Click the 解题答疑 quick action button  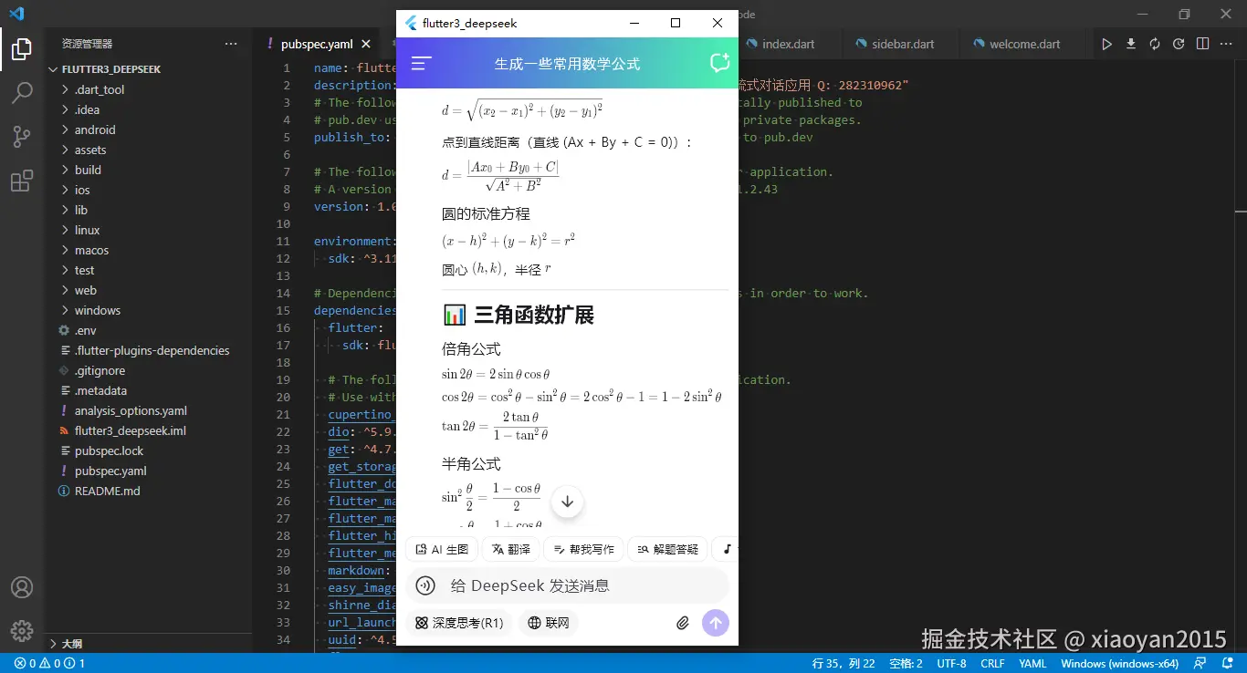tap(667, 548)
